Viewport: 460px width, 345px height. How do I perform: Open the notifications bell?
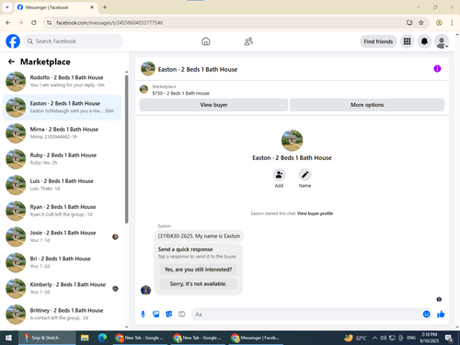point(424,41)
